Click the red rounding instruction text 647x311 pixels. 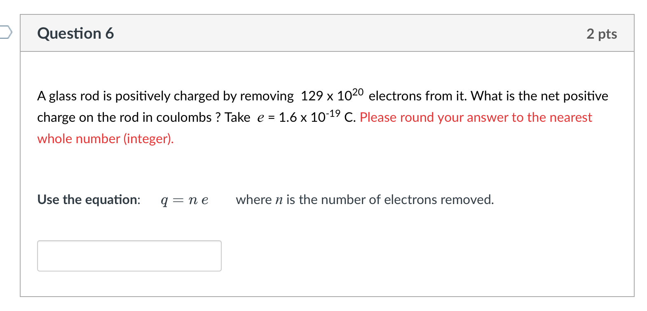475,117
